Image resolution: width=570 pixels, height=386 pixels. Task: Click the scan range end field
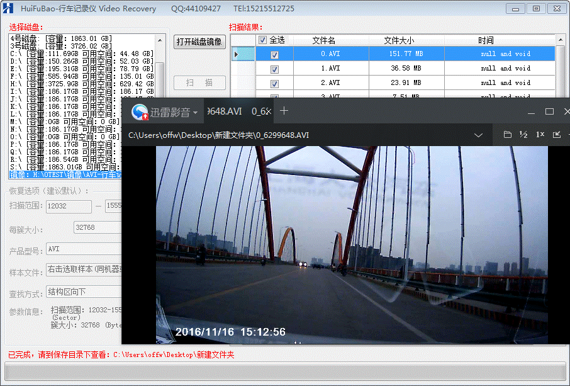point(113,206)
